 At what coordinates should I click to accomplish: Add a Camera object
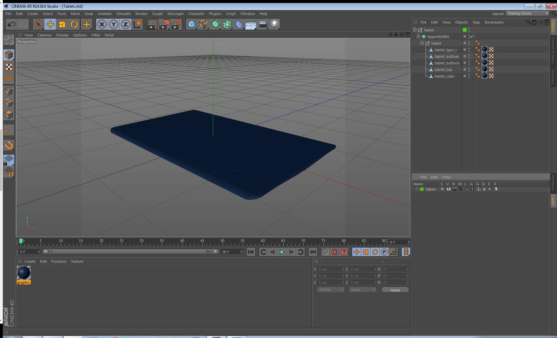(263, 24)
